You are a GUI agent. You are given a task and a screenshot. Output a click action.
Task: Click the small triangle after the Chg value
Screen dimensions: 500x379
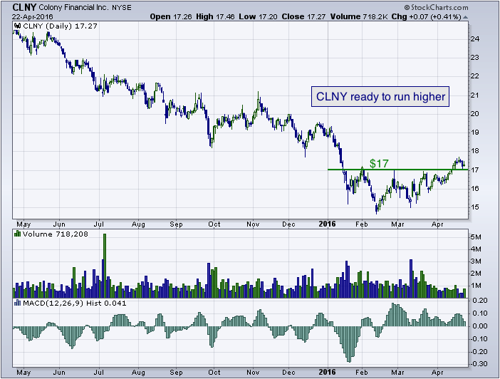point(466,17)
